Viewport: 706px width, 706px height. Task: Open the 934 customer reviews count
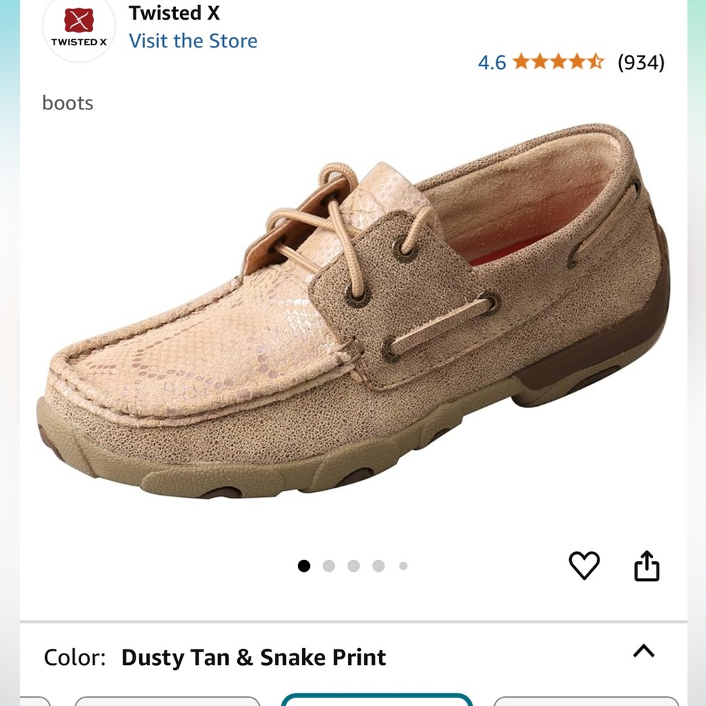(x=641, y=63)
